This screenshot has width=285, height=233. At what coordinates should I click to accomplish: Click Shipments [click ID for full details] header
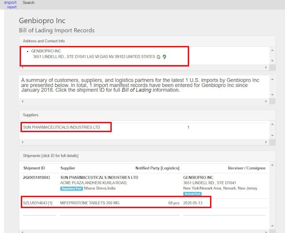click(x=50, y=156)
